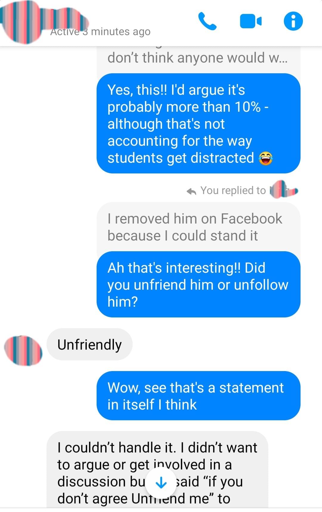Tap the empty space left of 'Wow' message
The height and width of the screenshot is (512, 322).
tap(48, 395)
